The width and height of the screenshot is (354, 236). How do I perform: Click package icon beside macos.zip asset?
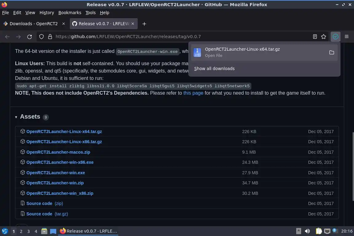(22, 152)
